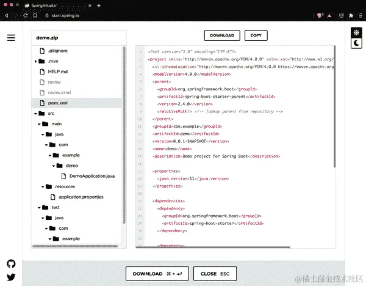Select the pom.xml file
366x286 pixels.
[x=77, y=103]
